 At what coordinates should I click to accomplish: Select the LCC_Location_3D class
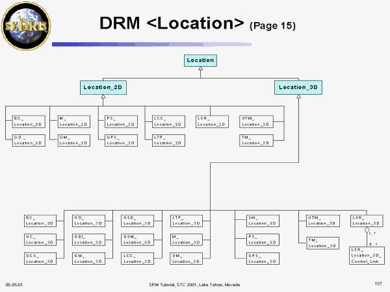136,258
